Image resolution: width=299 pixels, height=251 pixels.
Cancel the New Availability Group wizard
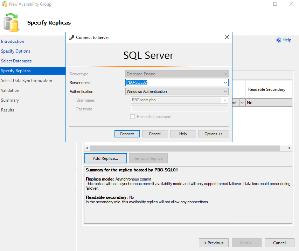pos(279,243)
